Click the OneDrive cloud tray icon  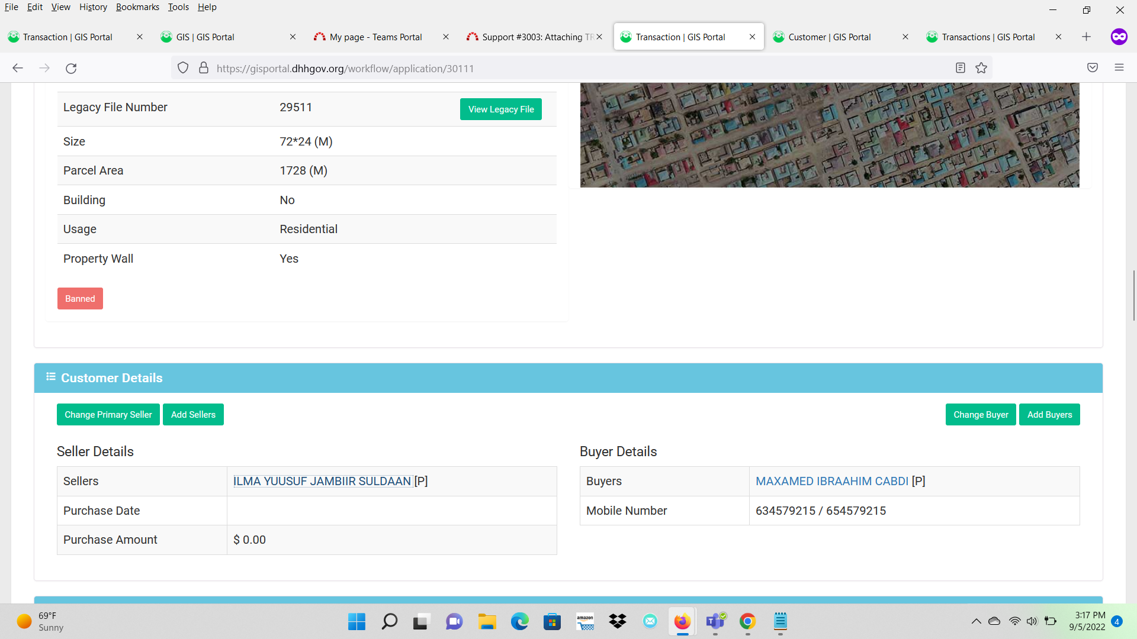point(994,621)
